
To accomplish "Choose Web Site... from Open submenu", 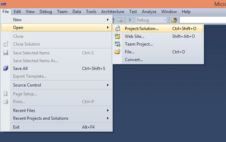I will (x=158, y=36).
